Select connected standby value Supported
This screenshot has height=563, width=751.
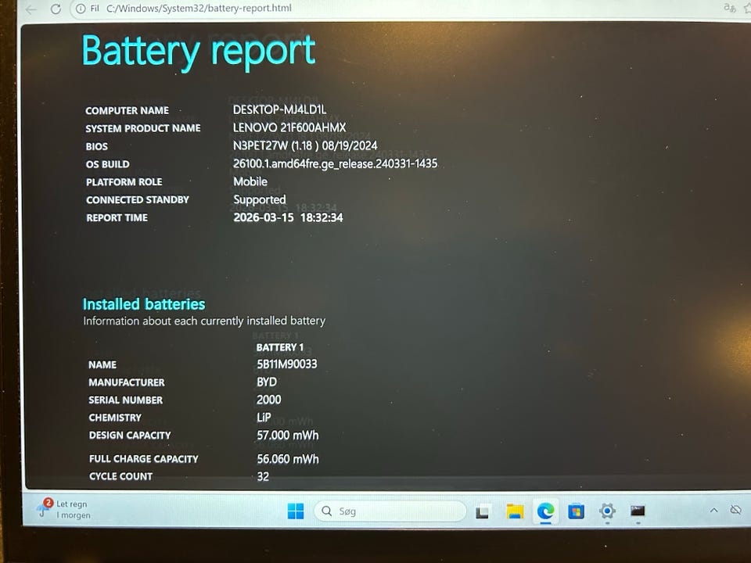click(259, 199)
